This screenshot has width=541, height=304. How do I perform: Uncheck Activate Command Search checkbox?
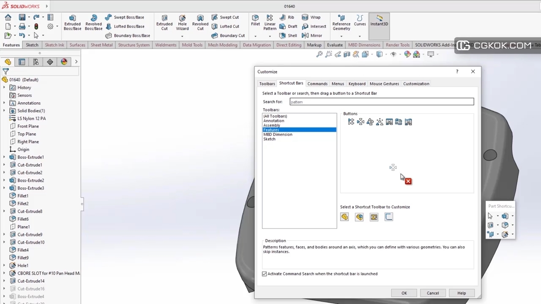[x=265, y=274]
